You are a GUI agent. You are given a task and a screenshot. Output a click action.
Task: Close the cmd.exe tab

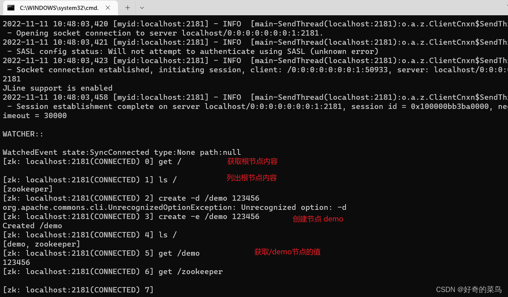point(107,7)
